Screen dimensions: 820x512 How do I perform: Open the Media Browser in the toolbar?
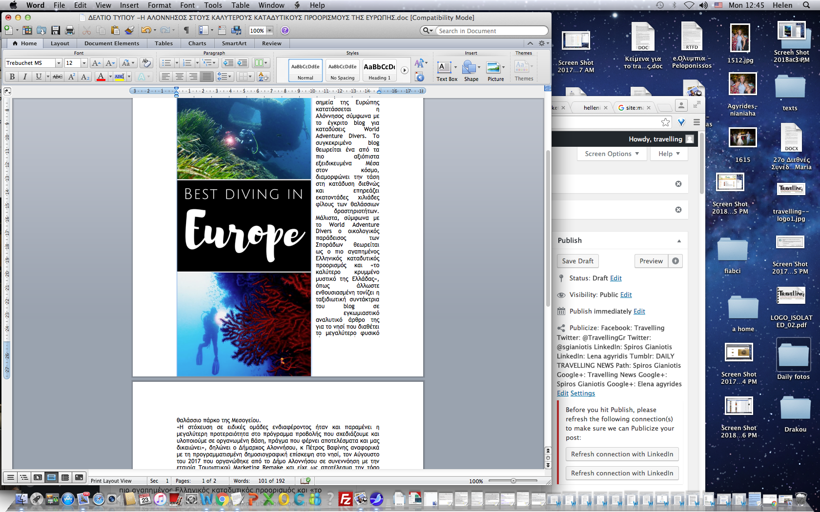point(237,30)
